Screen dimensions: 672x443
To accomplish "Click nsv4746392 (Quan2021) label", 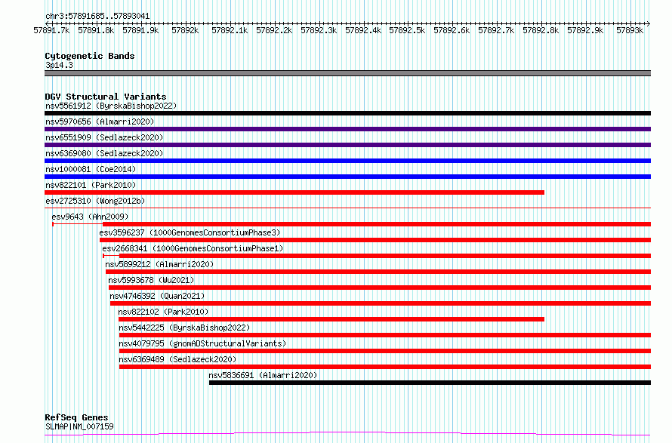I will coord(157,296).
